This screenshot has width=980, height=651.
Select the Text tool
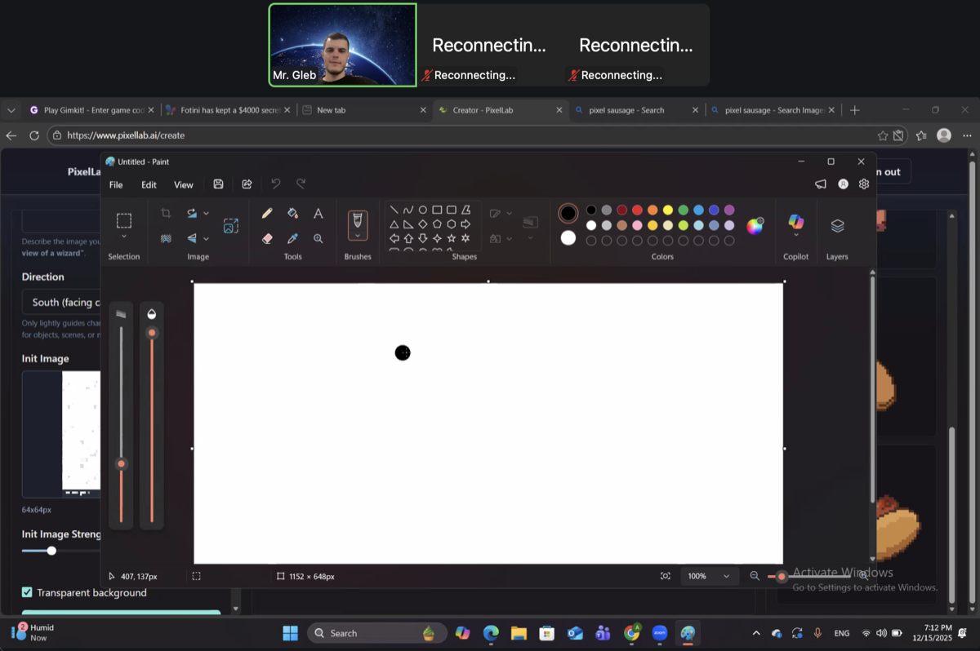tap(318, 214)
